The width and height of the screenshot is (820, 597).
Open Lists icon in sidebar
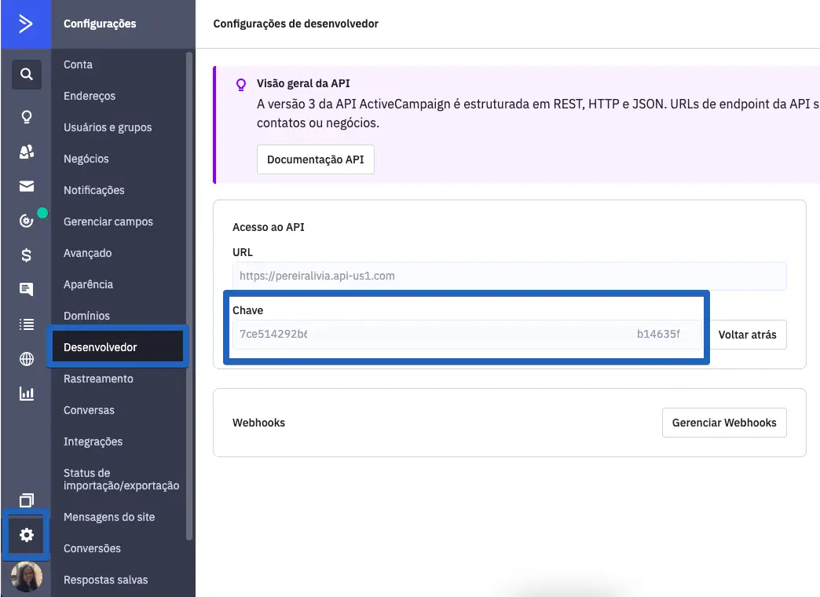pos(26,324)
